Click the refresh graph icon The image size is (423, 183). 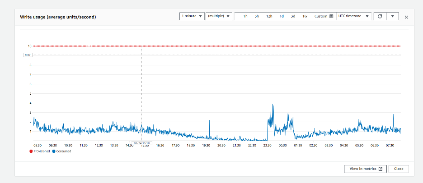(380, 16)
